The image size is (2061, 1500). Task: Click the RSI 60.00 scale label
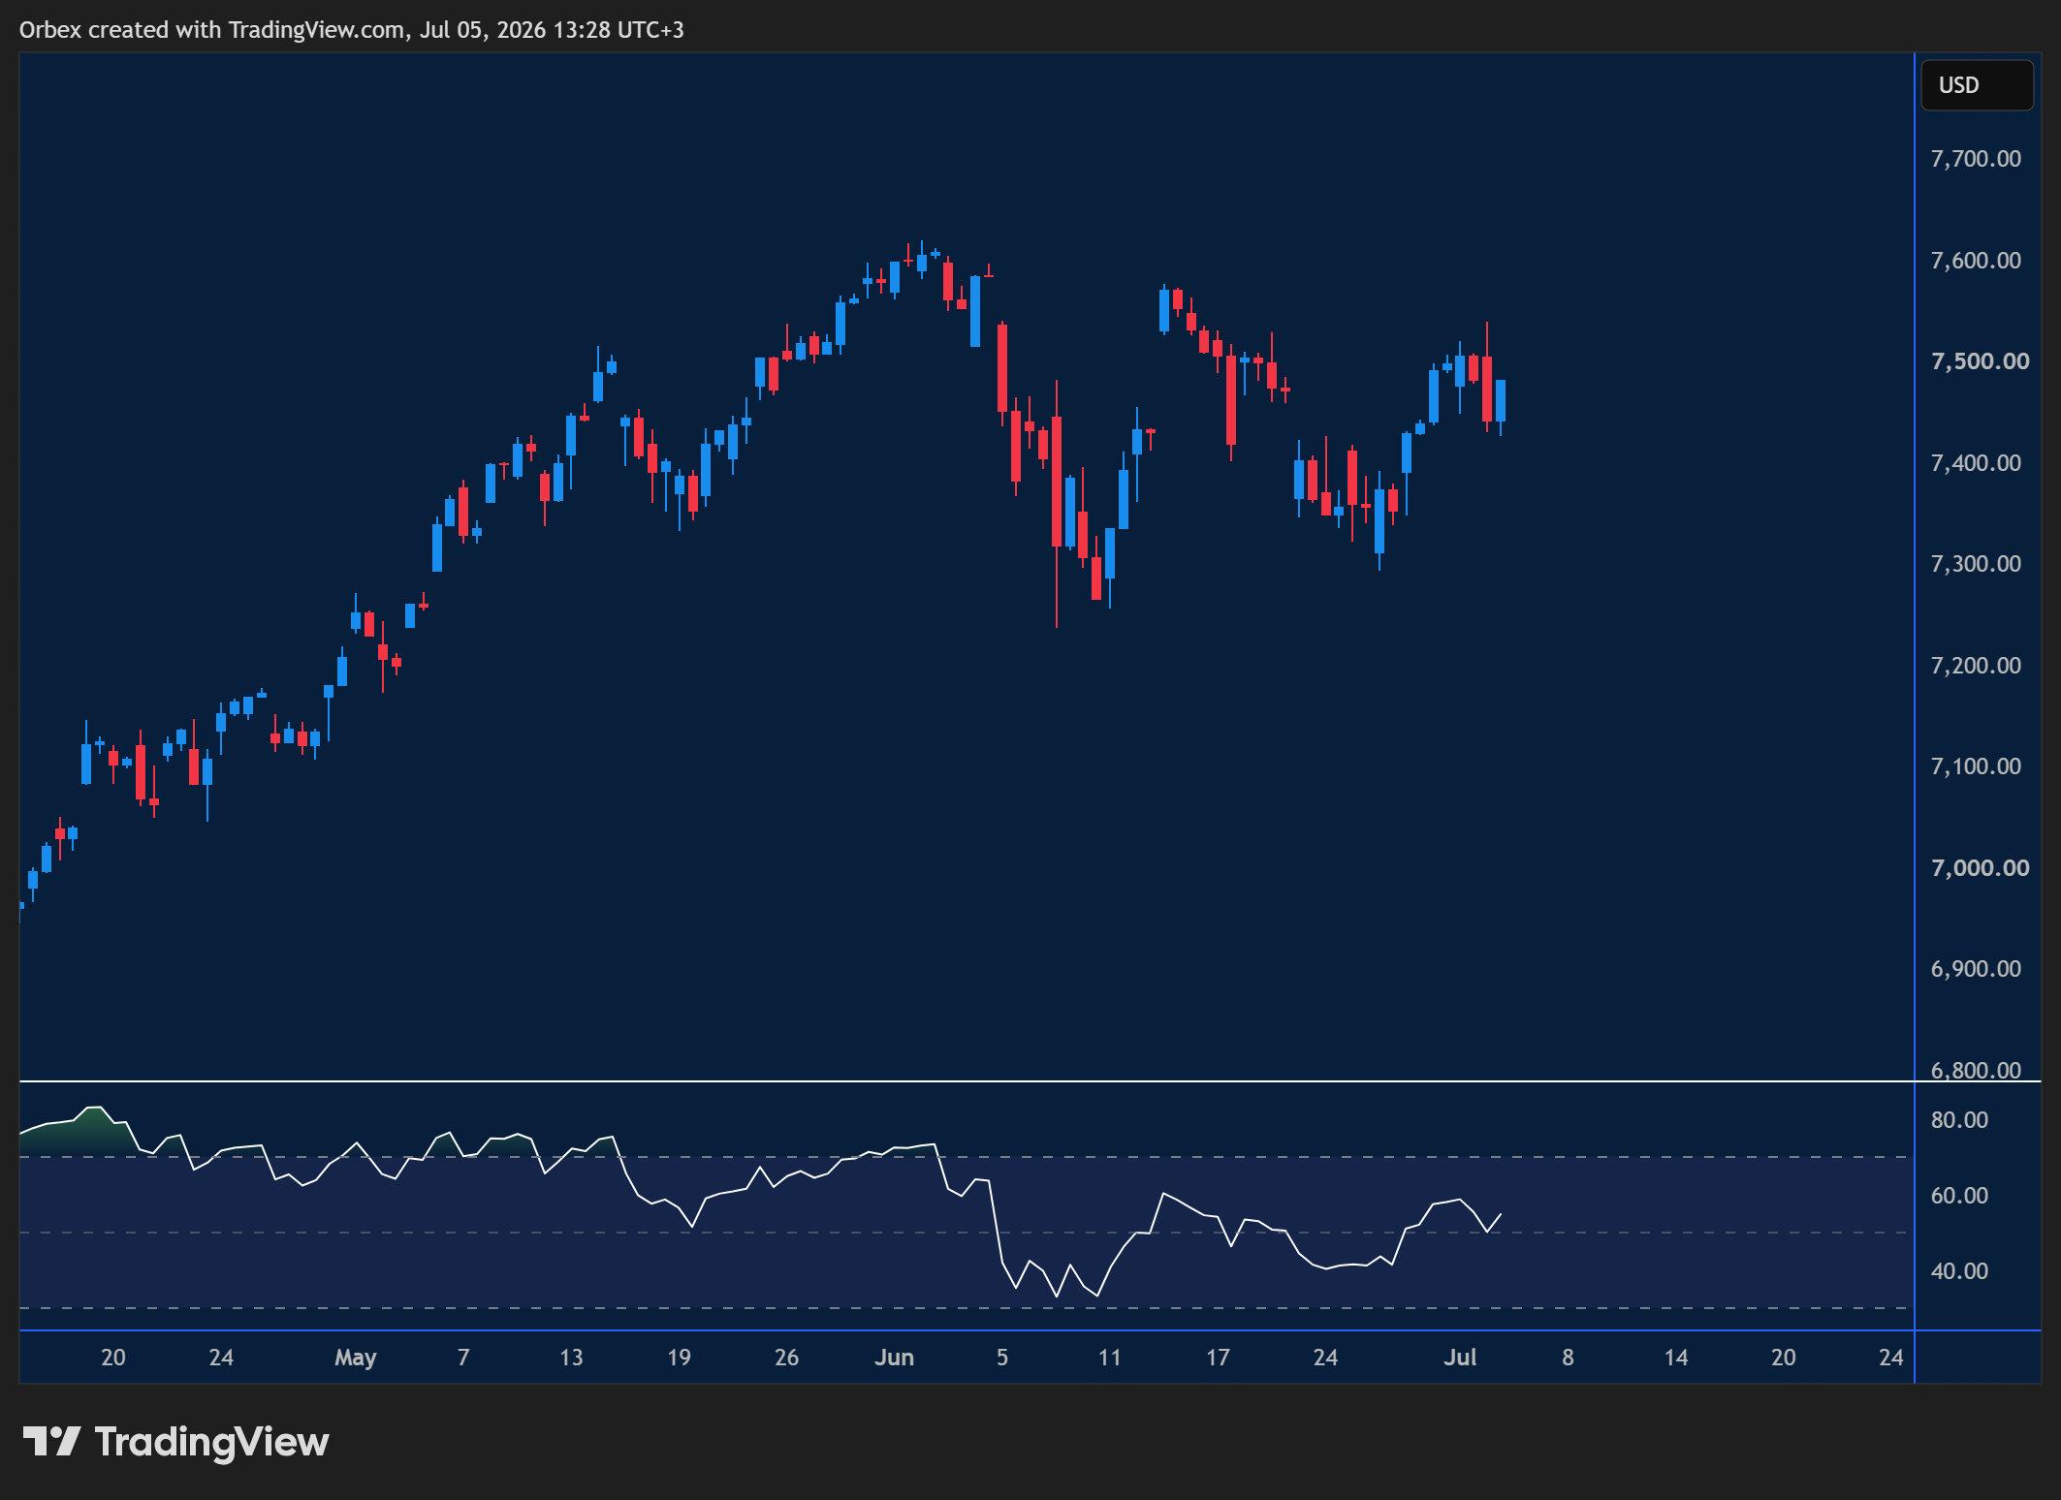[1959, 1196]
